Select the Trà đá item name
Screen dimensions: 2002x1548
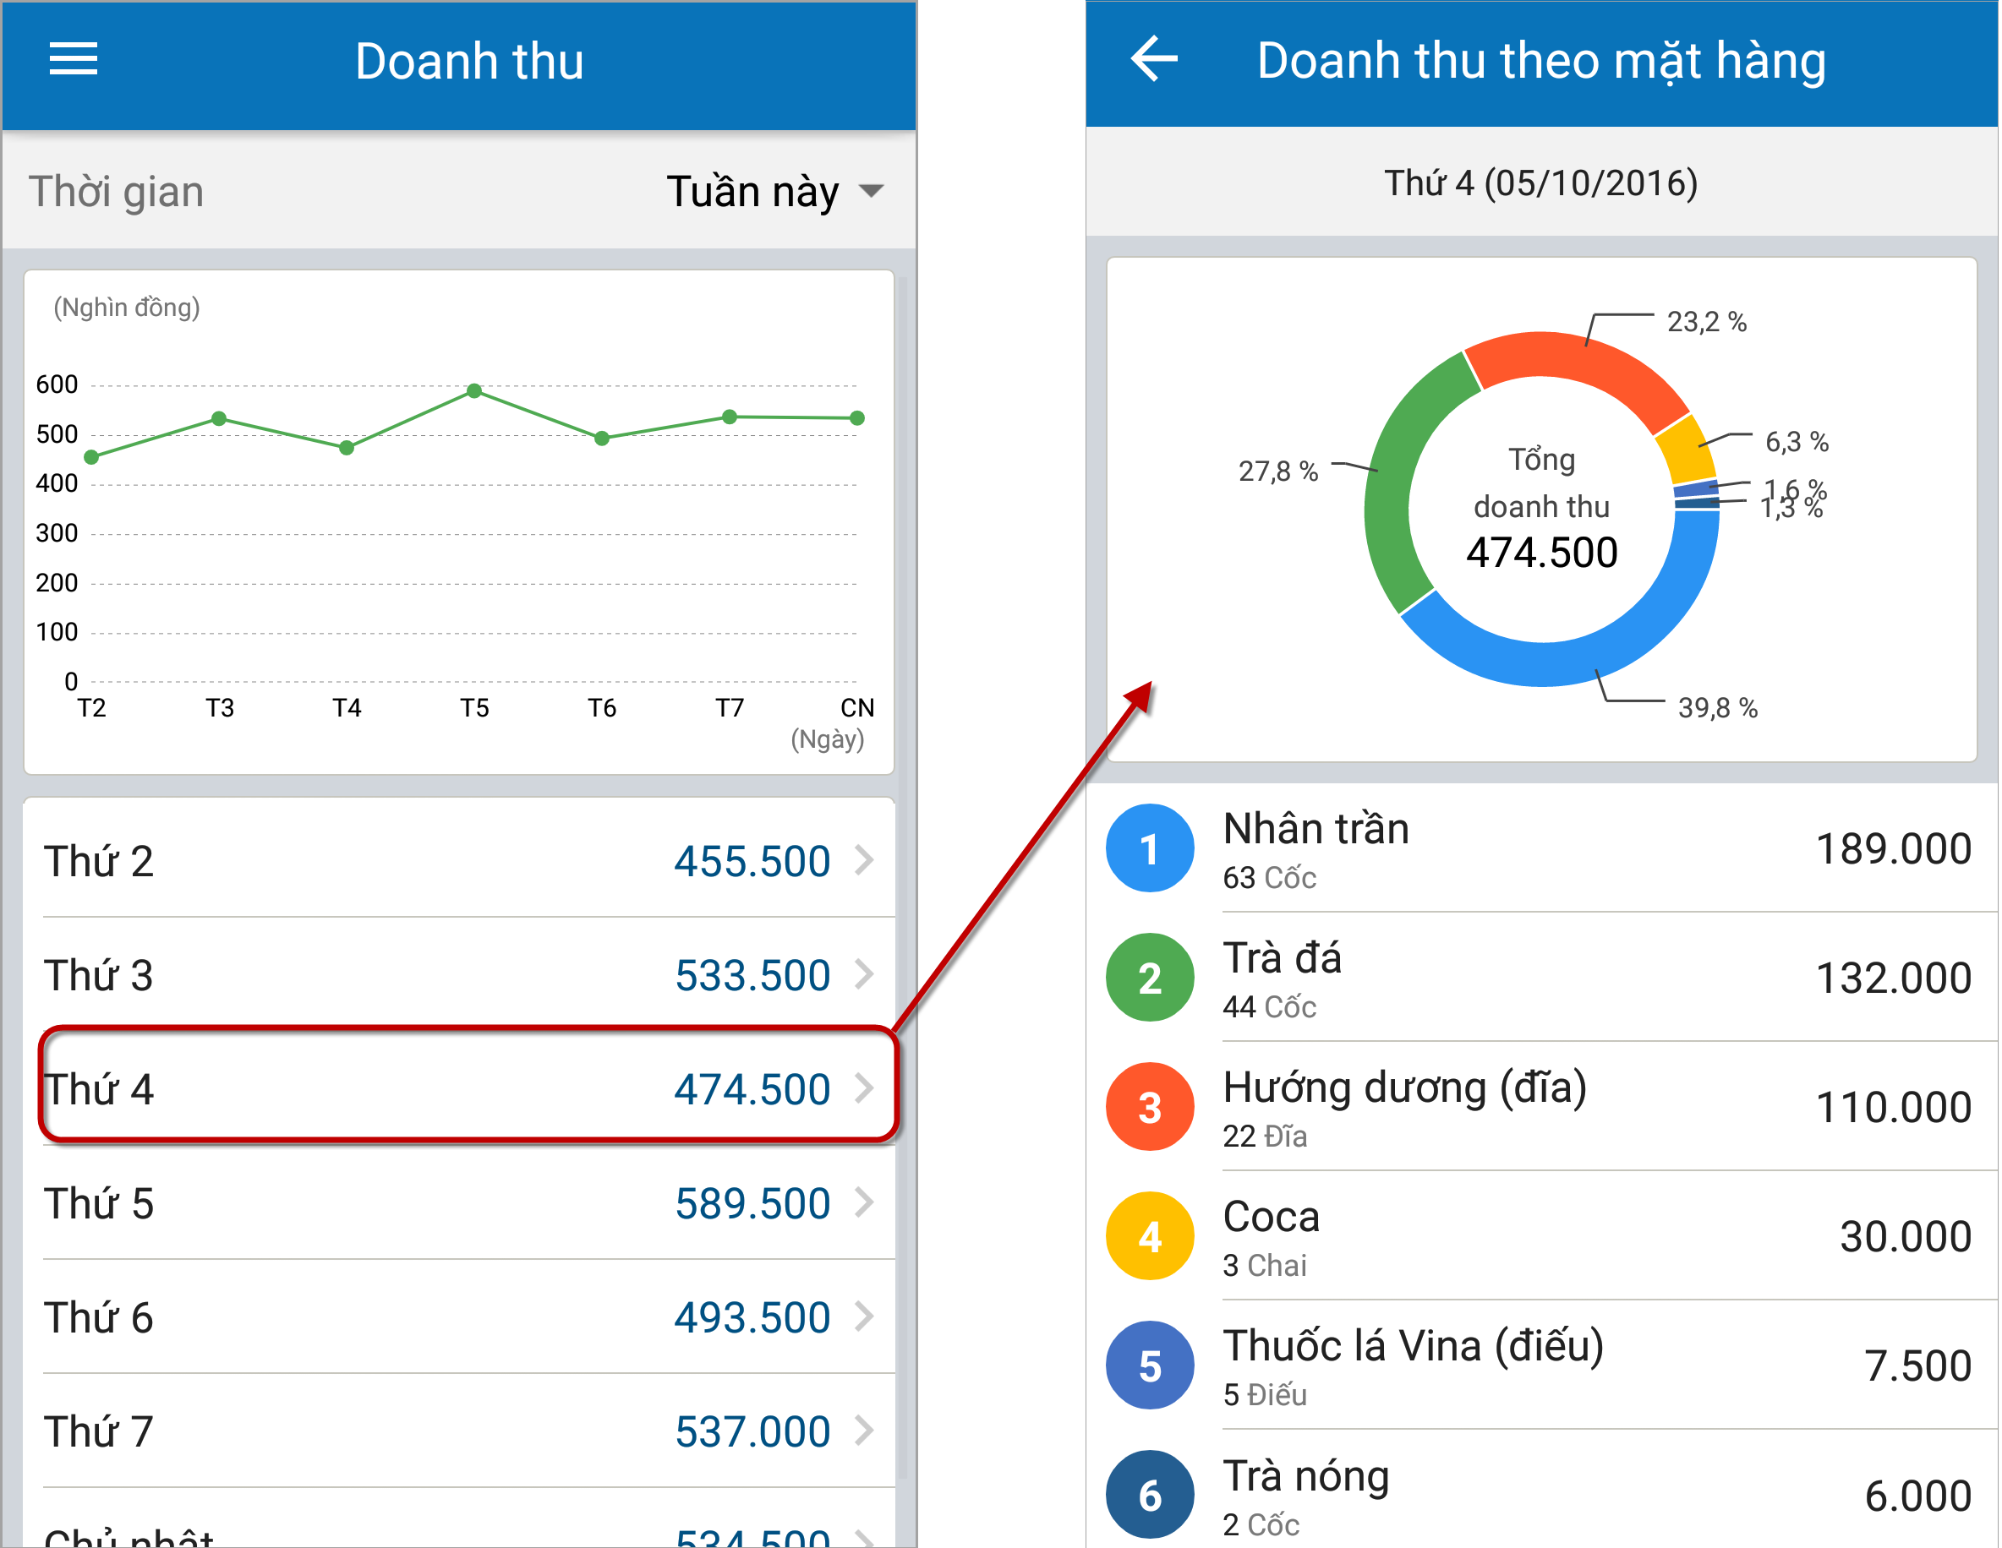coord(1282,958)
